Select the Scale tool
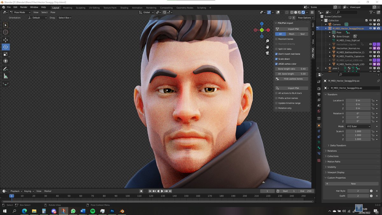This screenshot has height=215, width=382. pos(6,54)
